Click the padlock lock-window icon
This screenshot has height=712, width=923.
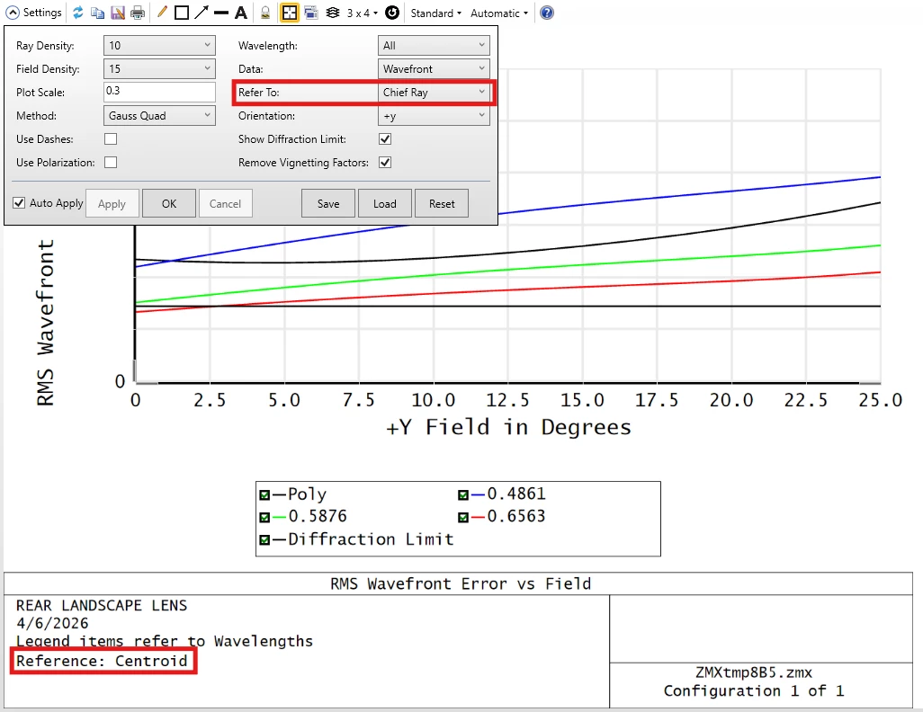[265, 13]
